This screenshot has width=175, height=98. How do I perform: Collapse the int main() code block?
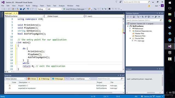click(x=17, y=42)
